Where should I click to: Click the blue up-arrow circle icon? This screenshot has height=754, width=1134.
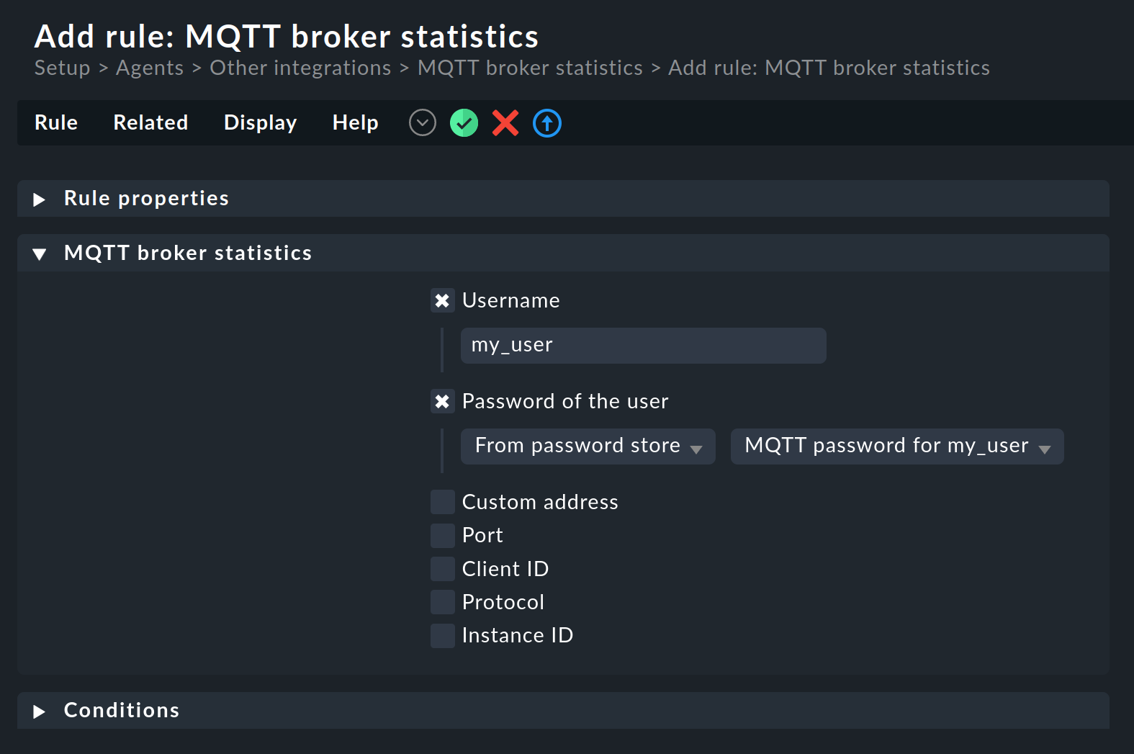click(x=547, y=123)
